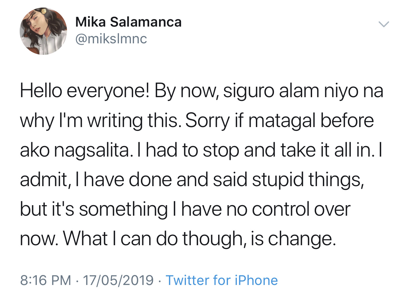Click the Mika Salamanca display name
This screenshot has height=303, width=408.
point(128,22)
